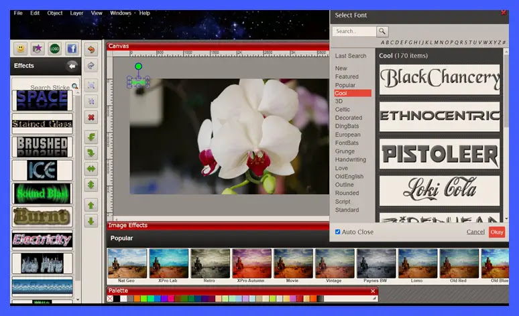The width and height of the screenshot is (519, 316).
Task: Apply the Retro image effect
Action: (210, 266)
